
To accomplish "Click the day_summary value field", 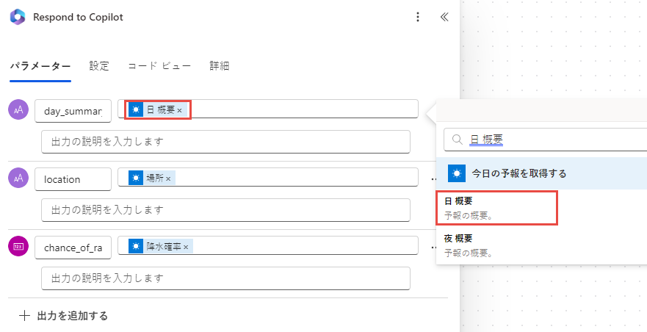I will pyautogui.click(x=268, y=109).
